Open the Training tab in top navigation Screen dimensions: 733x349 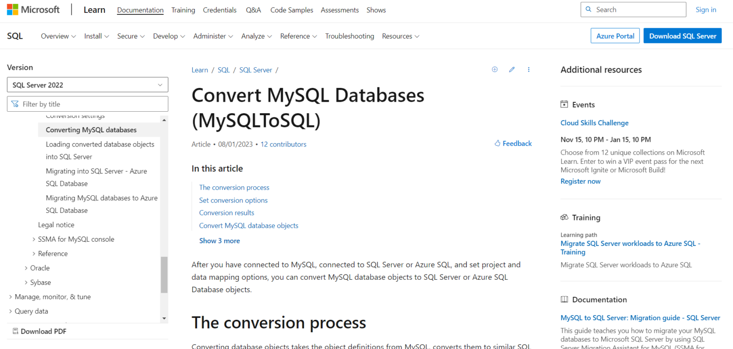point(183,10)
